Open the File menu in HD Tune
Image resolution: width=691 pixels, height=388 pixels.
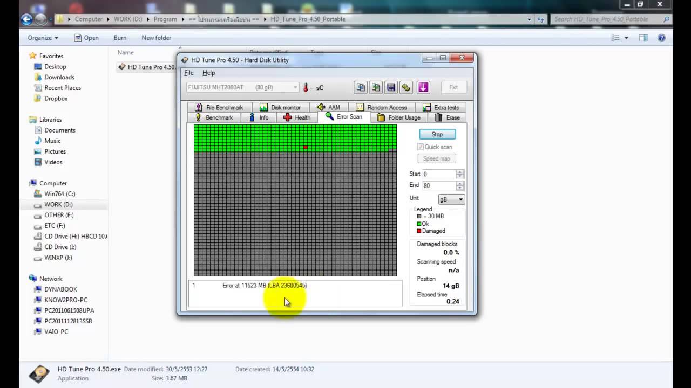tap(189, 73)
